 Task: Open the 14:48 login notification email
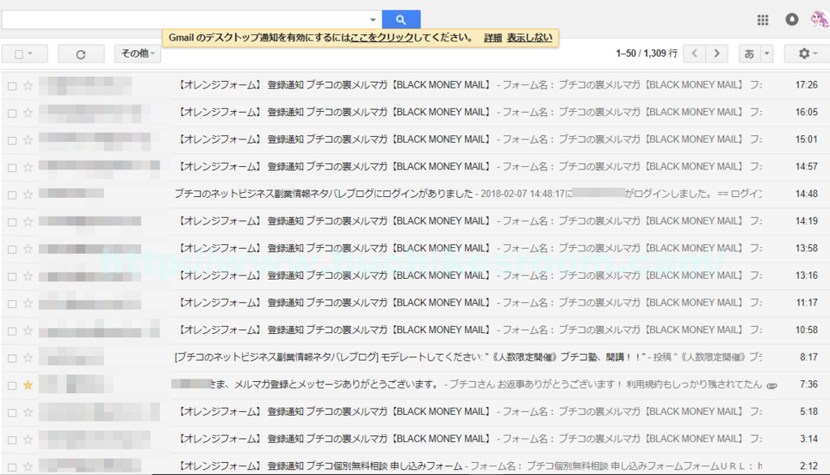[x=415, y=194]
